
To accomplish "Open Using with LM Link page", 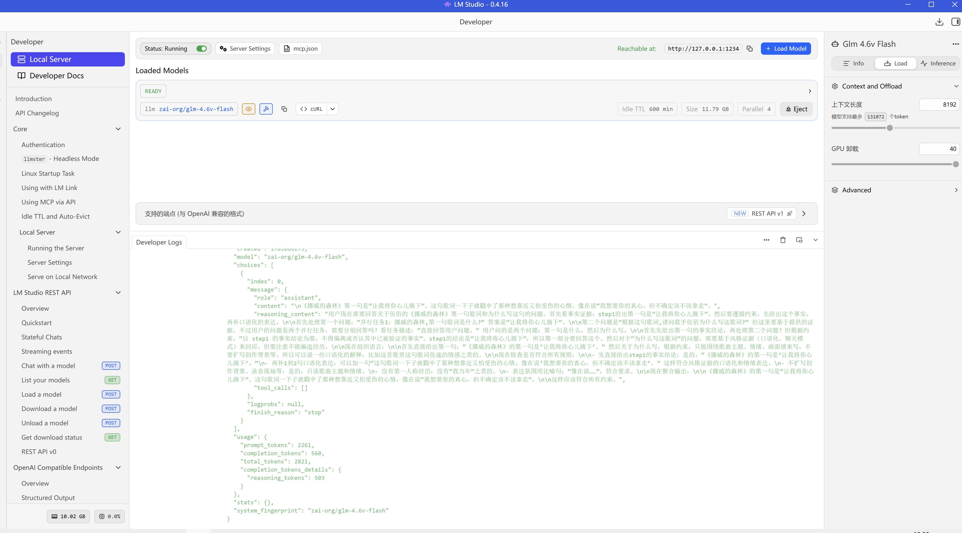I will click(49, 188).
